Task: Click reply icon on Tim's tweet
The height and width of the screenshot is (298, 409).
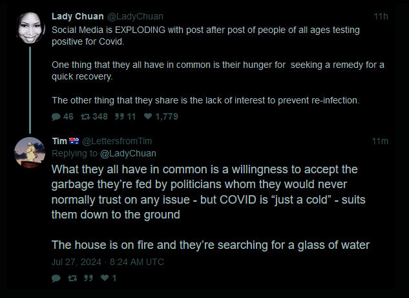Action: pyautogui.click(x=56, y=278)
